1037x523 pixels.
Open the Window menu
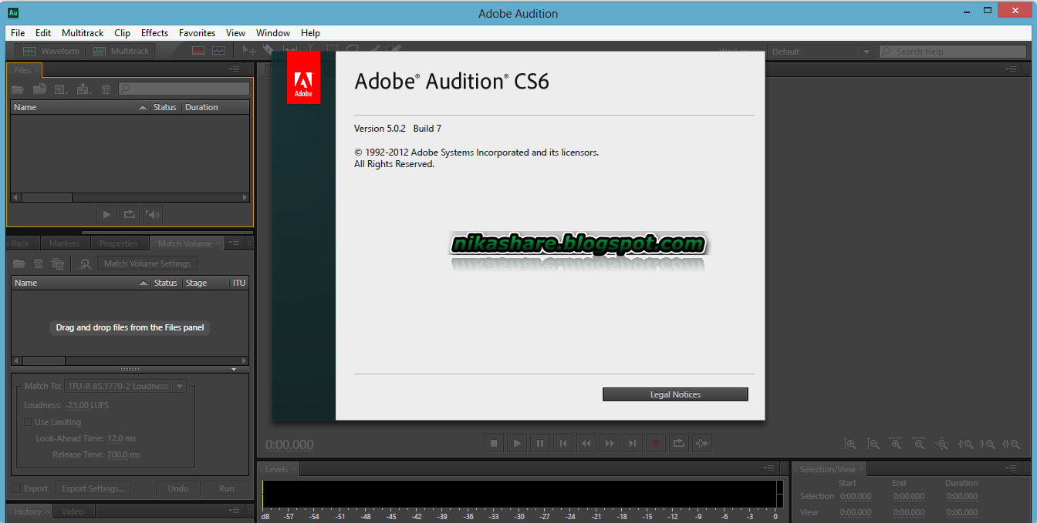tap(273, 33)
